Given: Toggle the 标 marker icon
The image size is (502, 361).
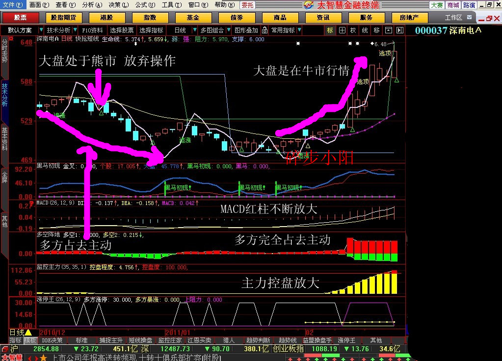Looking at the screenshot, I should click(x=330, y=30).
